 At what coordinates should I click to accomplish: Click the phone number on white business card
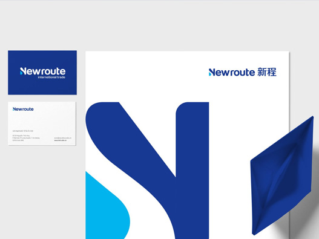point(18,140)
